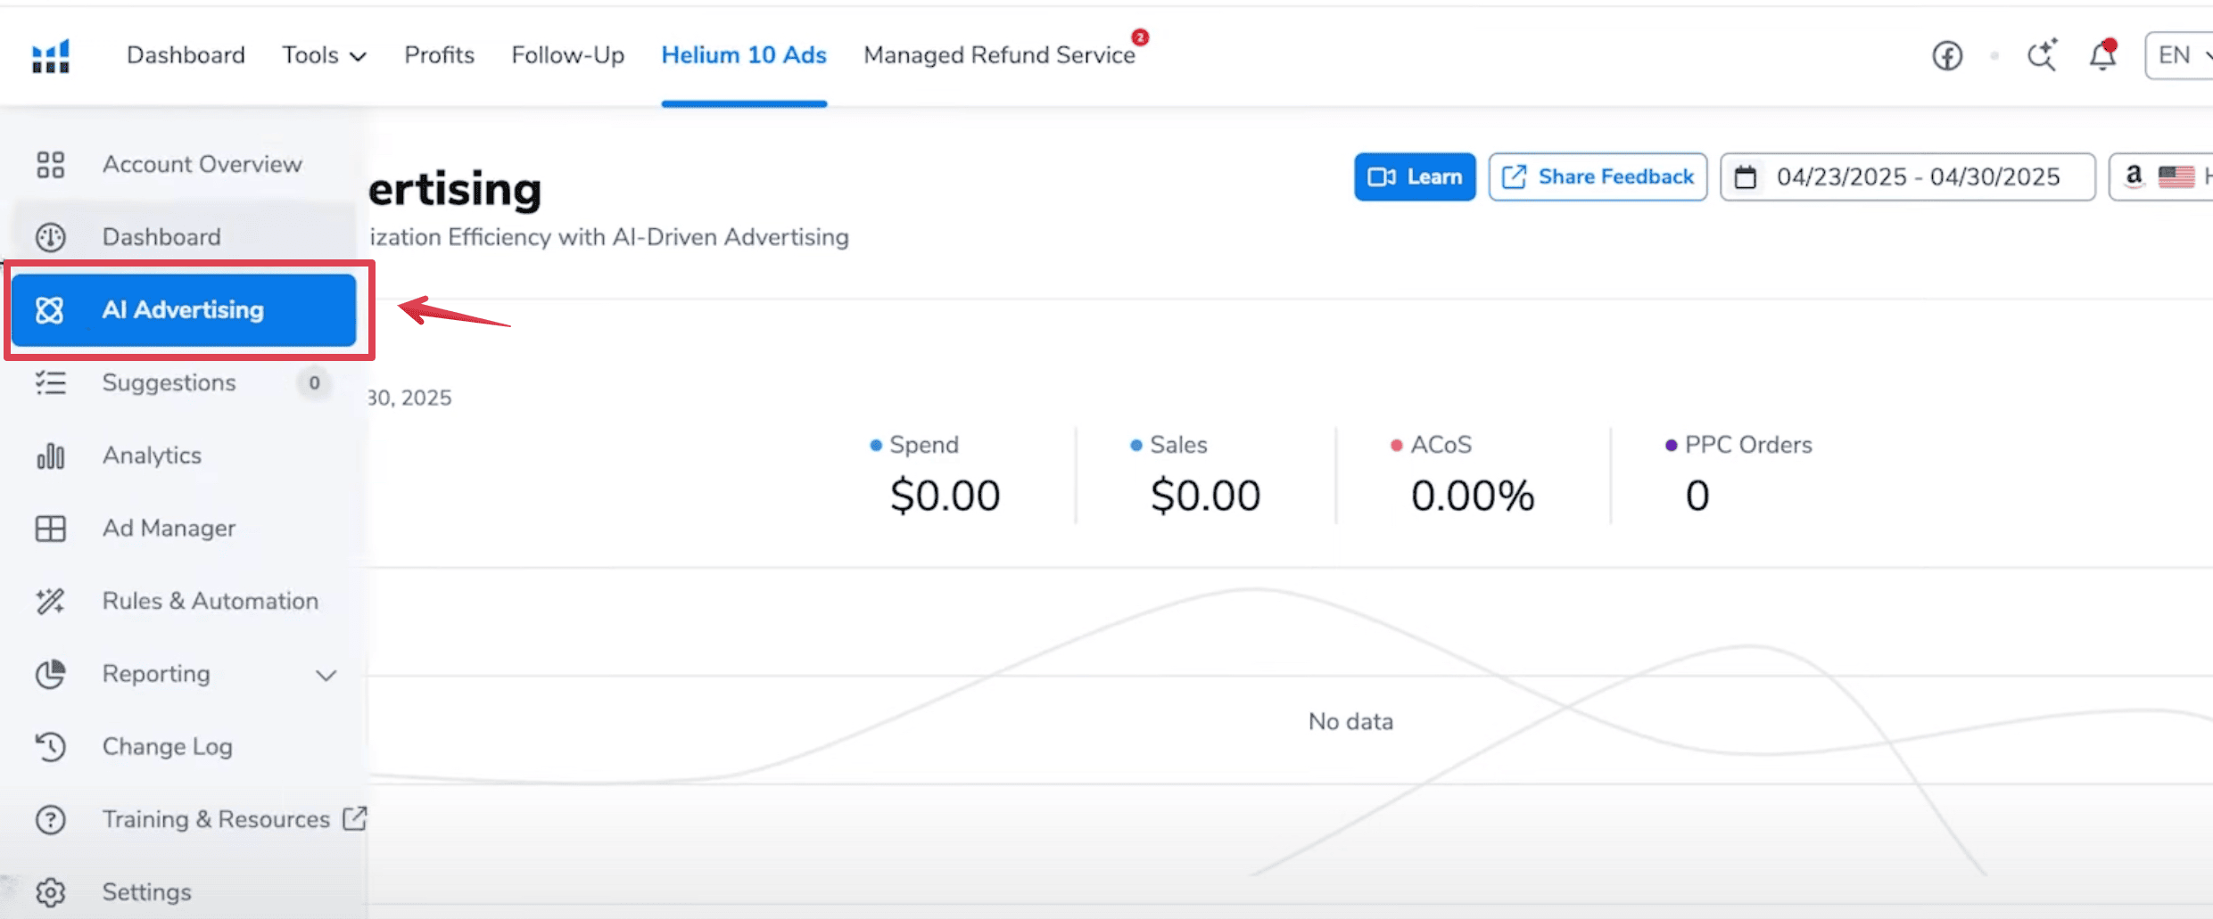The width and height of the screenshot is (2213, 919).
Task: Open the EN language dropdown
Action: tap(2181, 55)
